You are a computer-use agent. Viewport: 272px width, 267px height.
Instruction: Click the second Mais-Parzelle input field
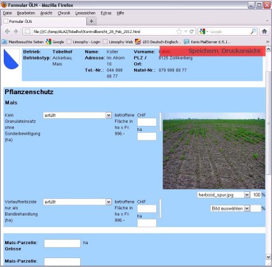[62, 262]
